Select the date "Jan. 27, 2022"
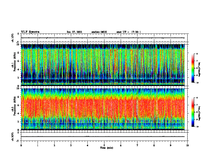This screenshot has width=211, height=163. point(74,32)
